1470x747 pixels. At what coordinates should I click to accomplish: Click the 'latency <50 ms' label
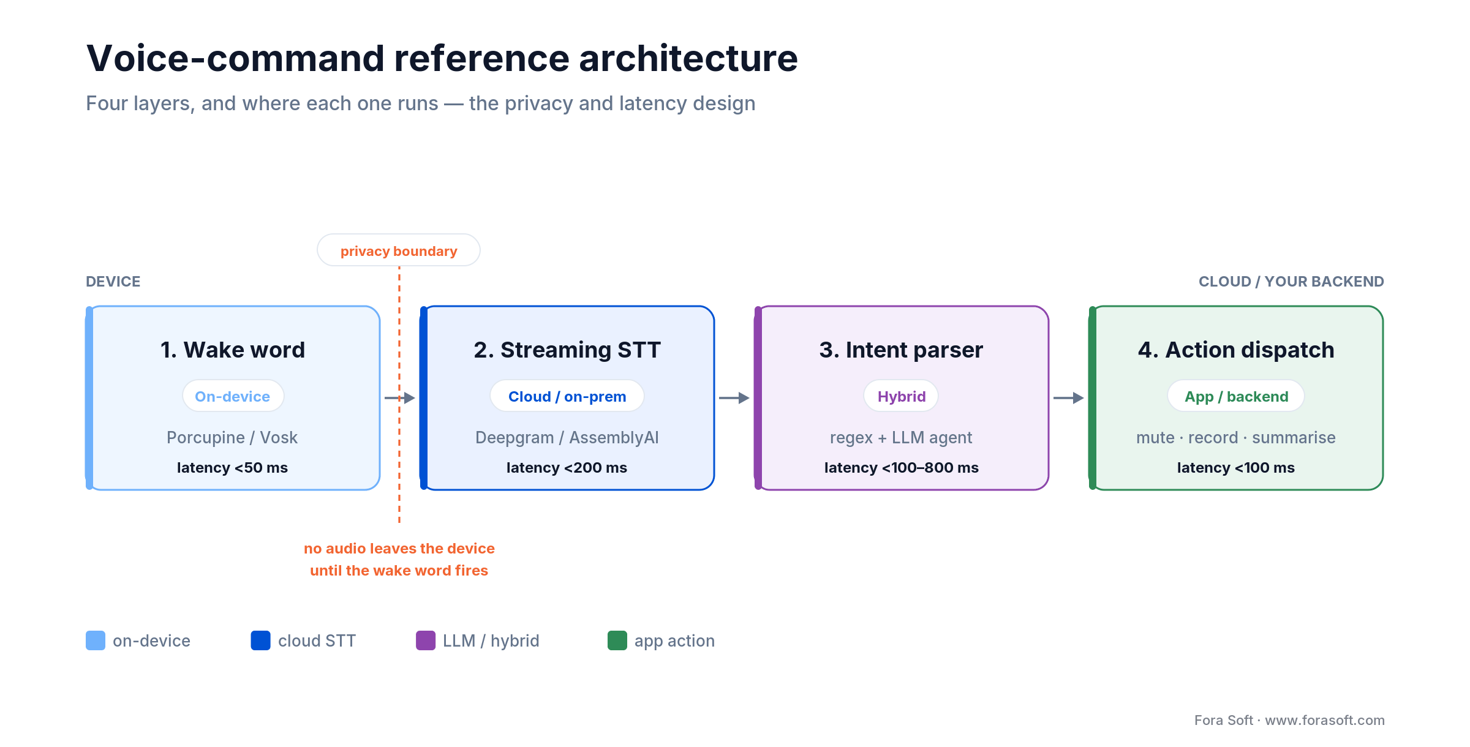click(232, 467)
